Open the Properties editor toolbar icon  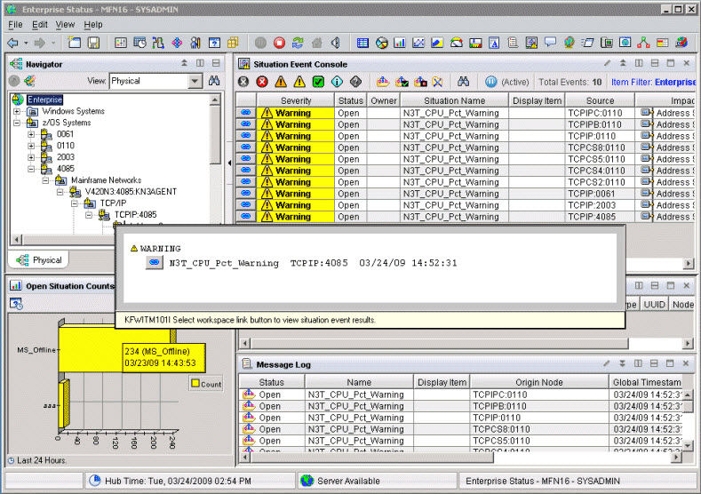(x=121, y=43)
